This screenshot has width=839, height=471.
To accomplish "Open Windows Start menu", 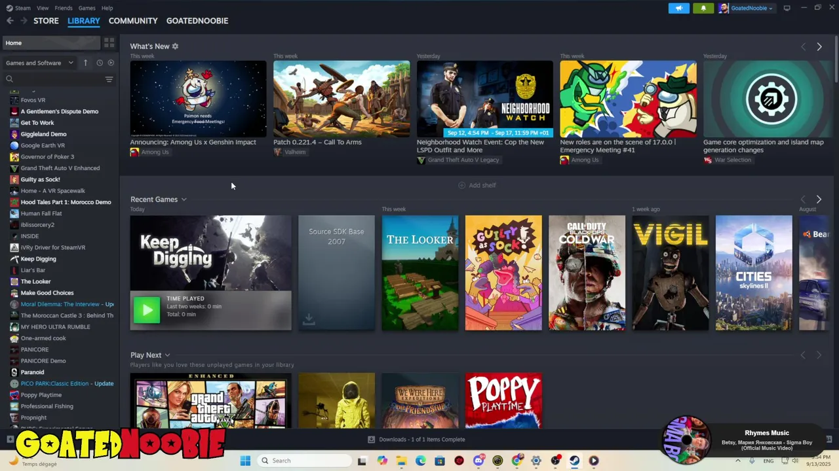I will click(x=245, y=461).
